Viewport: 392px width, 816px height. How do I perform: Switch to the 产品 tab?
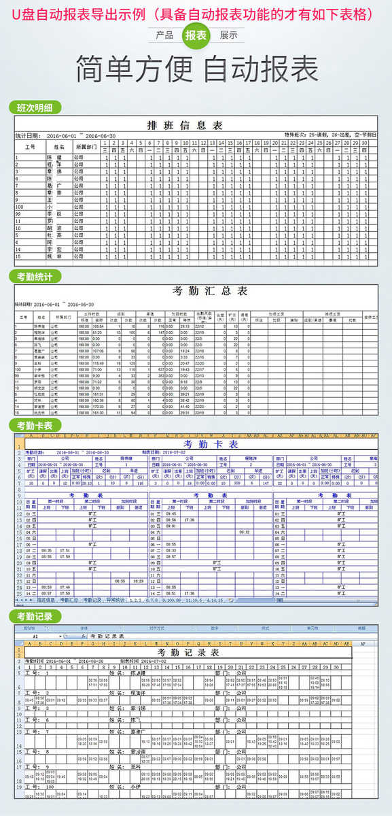tap(164, 35)
